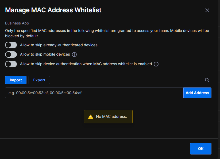Viewport: 220px width, 159px height.
Task: Show info icon for skip device authentication
Action: click(156, 64)
